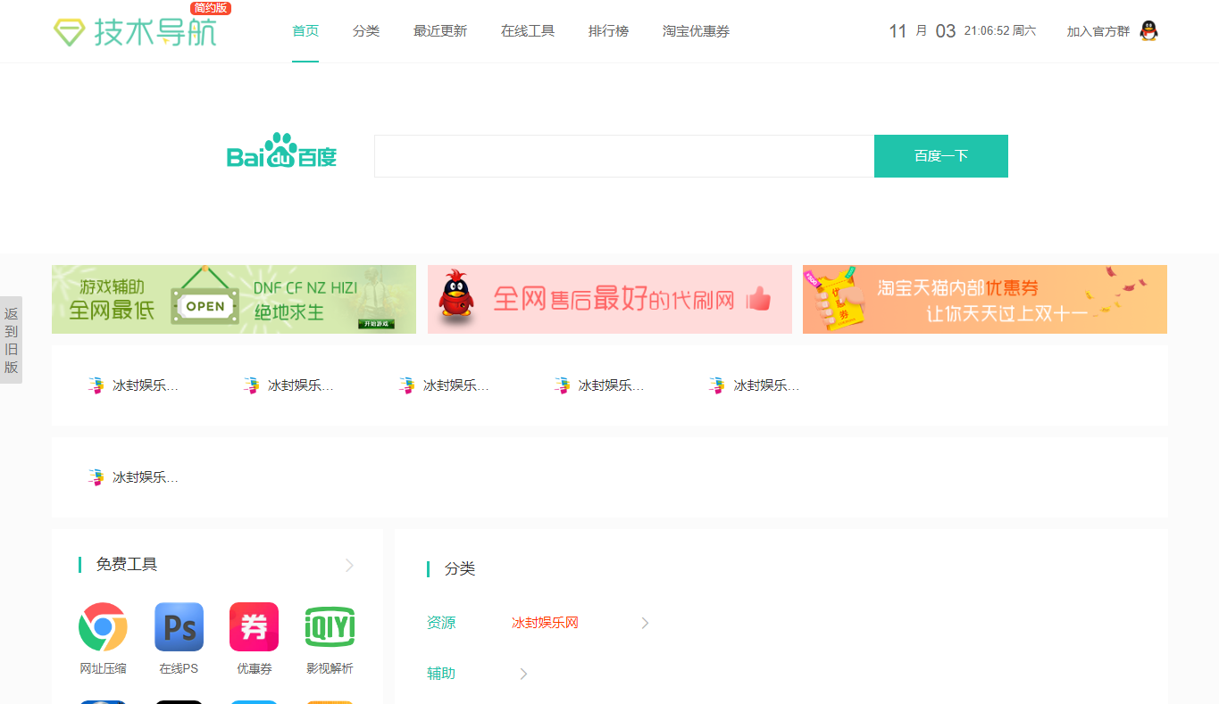Click 加入官方群 link

[x=1098, y=31]
